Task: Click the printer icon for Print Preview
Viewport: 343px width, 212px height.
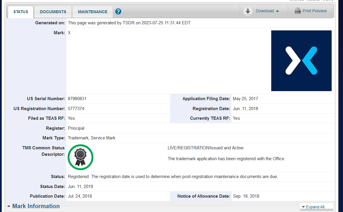Action: tap(298, 11)
